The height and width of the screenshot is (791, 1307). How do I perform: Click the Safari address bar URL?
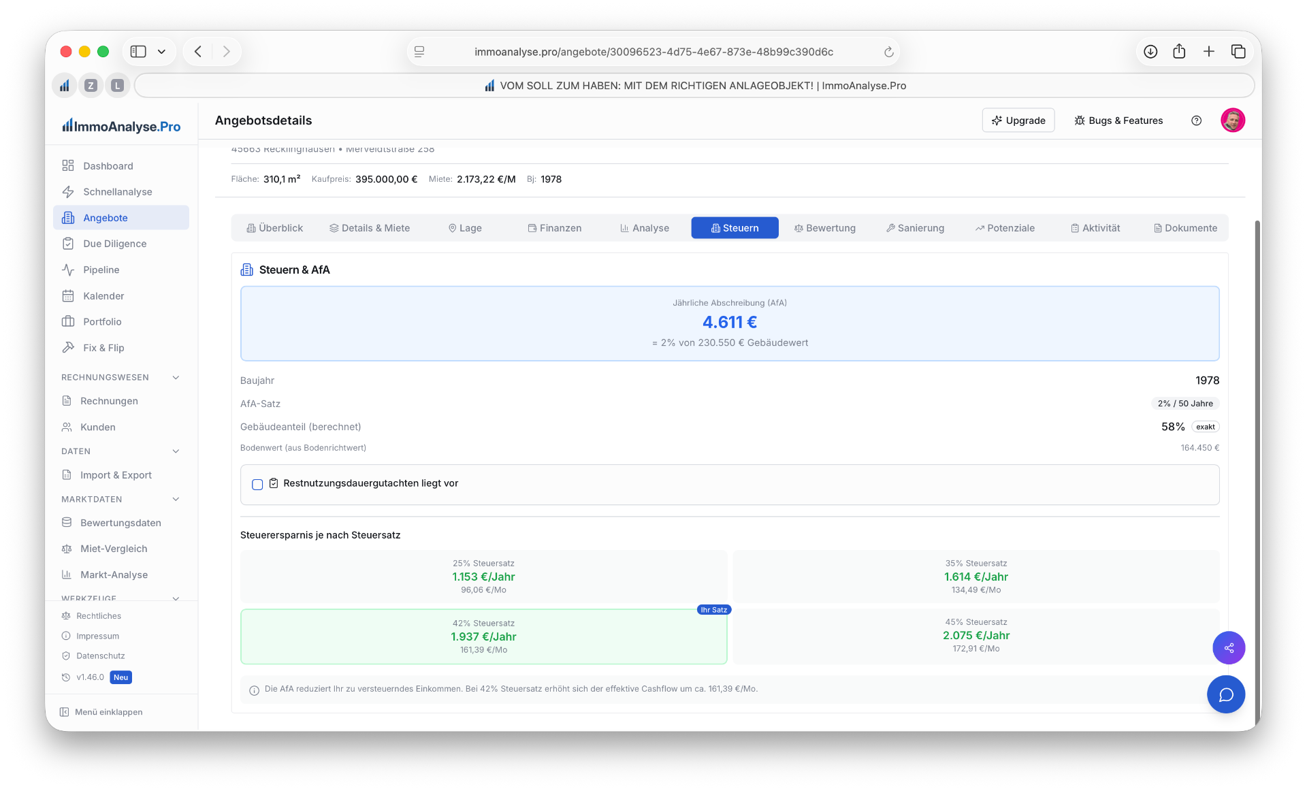coord(653,52)
